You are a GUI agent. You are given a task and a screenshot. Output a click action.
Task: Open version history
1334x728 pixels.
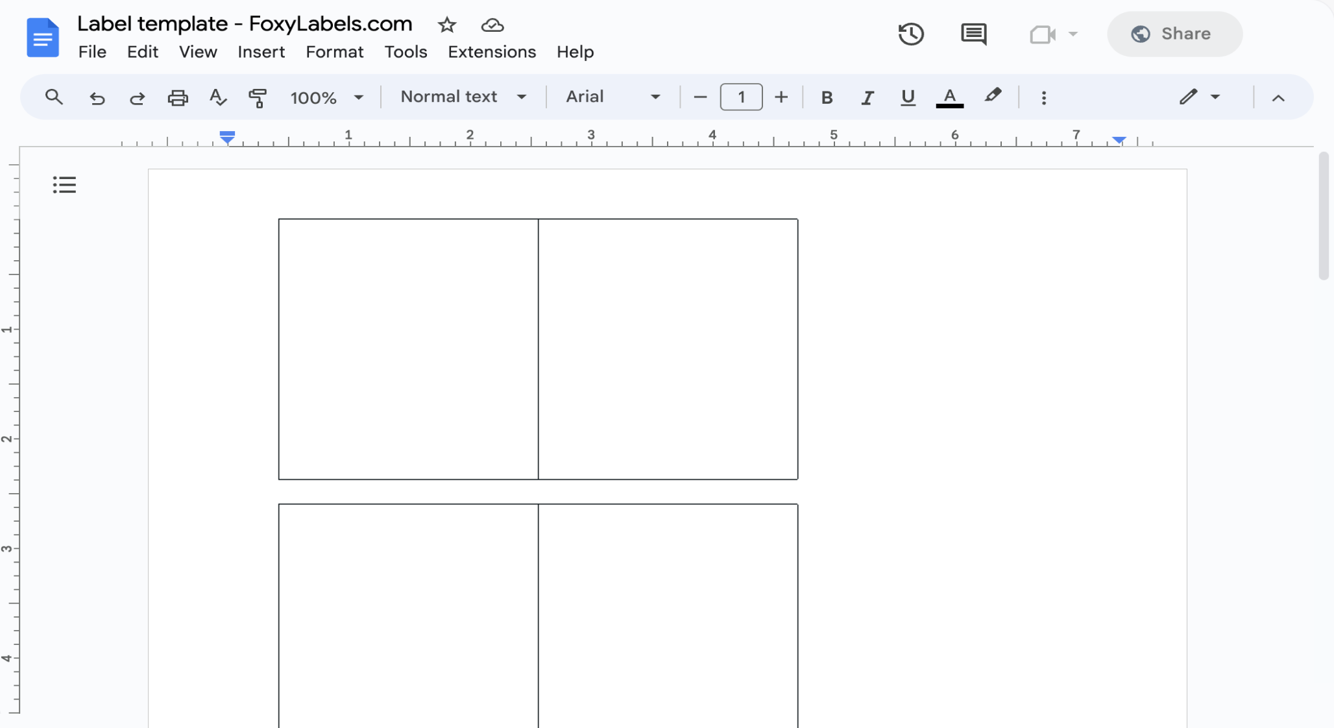pos(912,34)
